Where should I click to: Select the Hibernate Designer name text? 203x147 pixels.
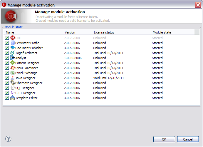(x=29, y=83)
